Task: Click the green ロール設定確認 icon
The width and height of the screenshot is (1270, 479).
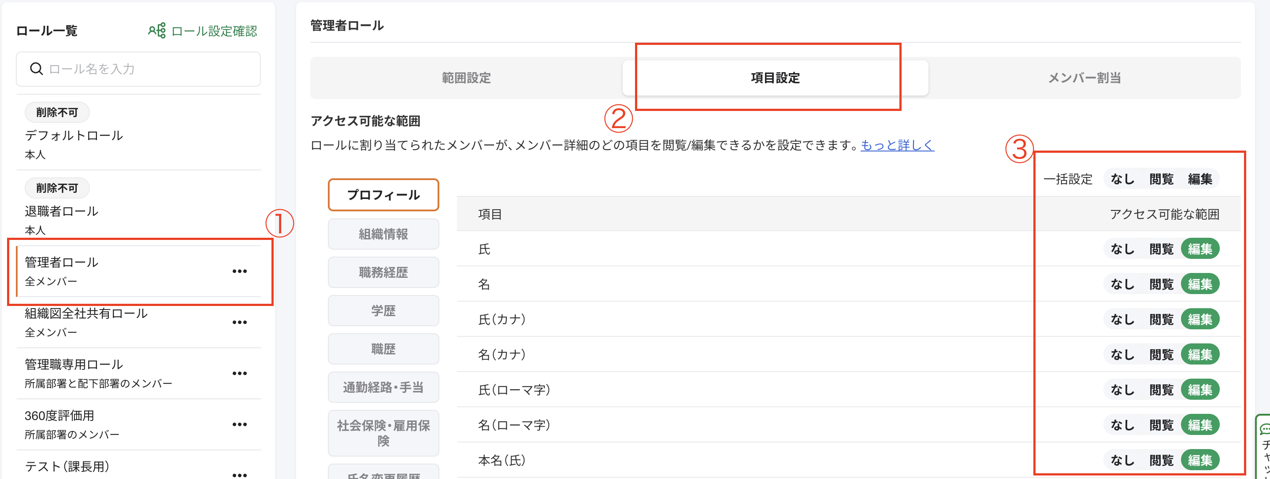Action: pyautogui.click(x=157, y=30)
